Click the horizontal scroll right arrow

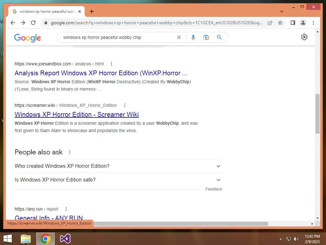[x=312, y=224]
